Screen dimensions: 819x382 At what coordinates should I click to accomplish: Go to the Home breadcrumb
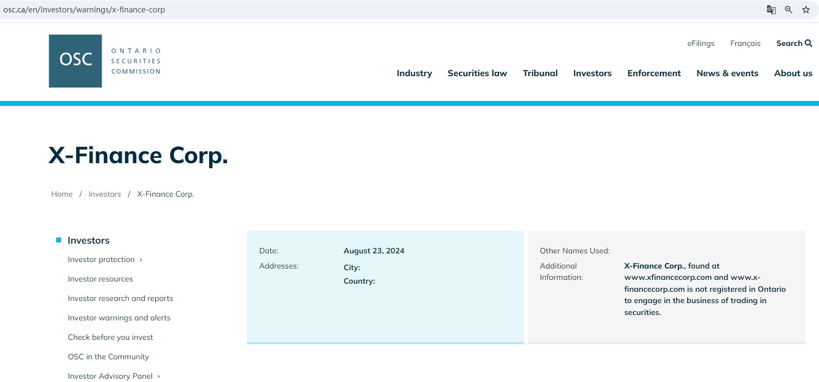coord(62,194)
